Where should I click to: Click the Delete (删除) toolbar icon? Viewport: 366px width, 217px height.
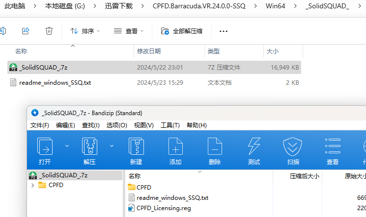(x=215, y=147)
